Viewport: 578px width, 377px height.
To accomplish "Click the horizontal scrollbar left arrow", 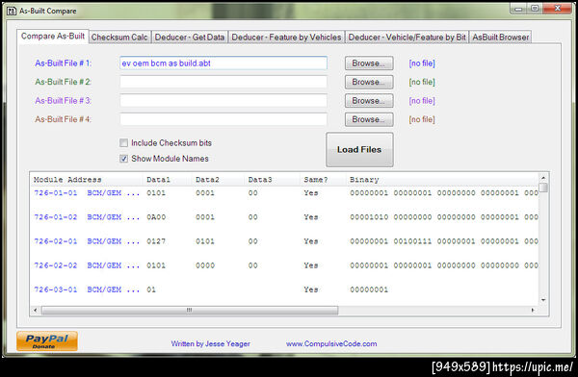I will tap(36, 310).
